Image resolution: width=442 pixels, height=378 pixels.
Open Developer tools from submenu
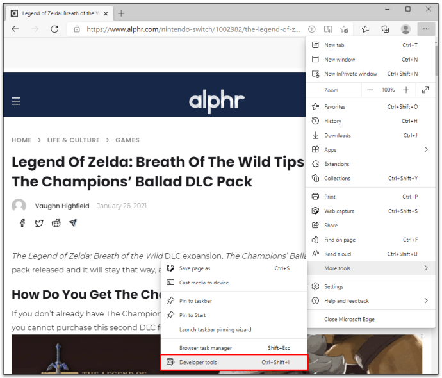point(234,363)
